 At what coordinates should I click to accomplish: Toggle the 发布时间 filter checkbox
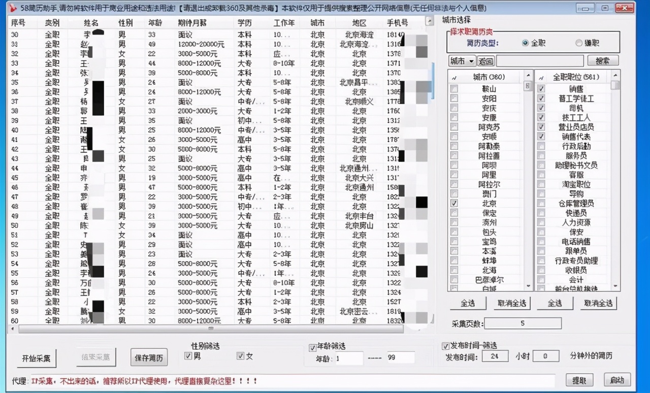445,346
